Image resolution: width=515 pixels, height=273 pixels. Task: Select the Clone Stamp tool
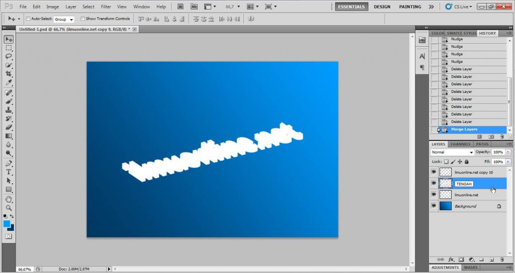[x=9, y=110]
